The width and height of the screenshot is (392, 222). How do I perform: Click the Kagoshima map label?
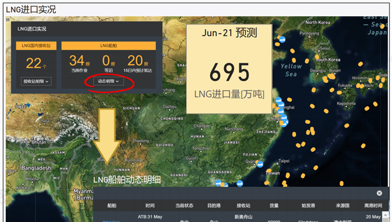point(346,103)
